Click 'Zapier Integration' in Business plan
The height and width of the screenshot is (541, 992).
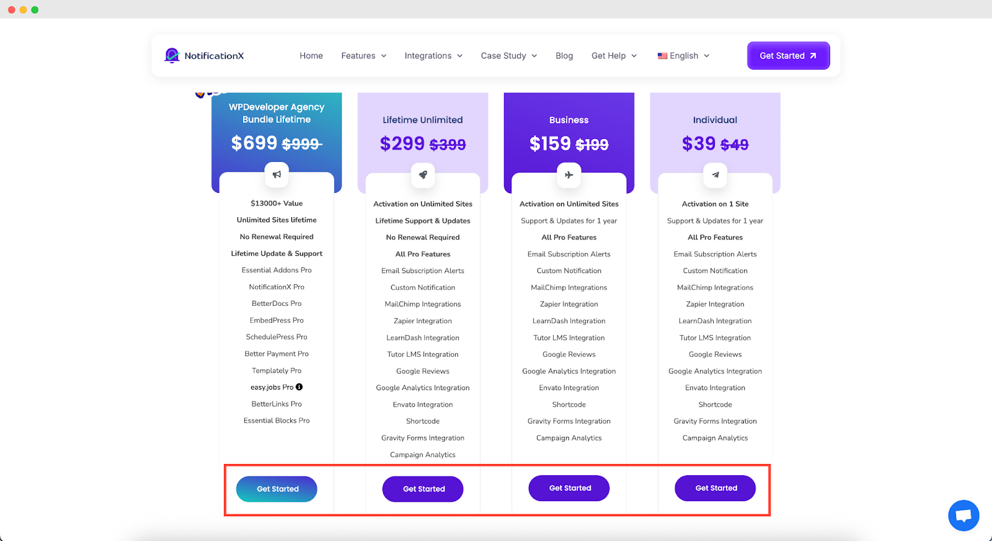(569, 305)
